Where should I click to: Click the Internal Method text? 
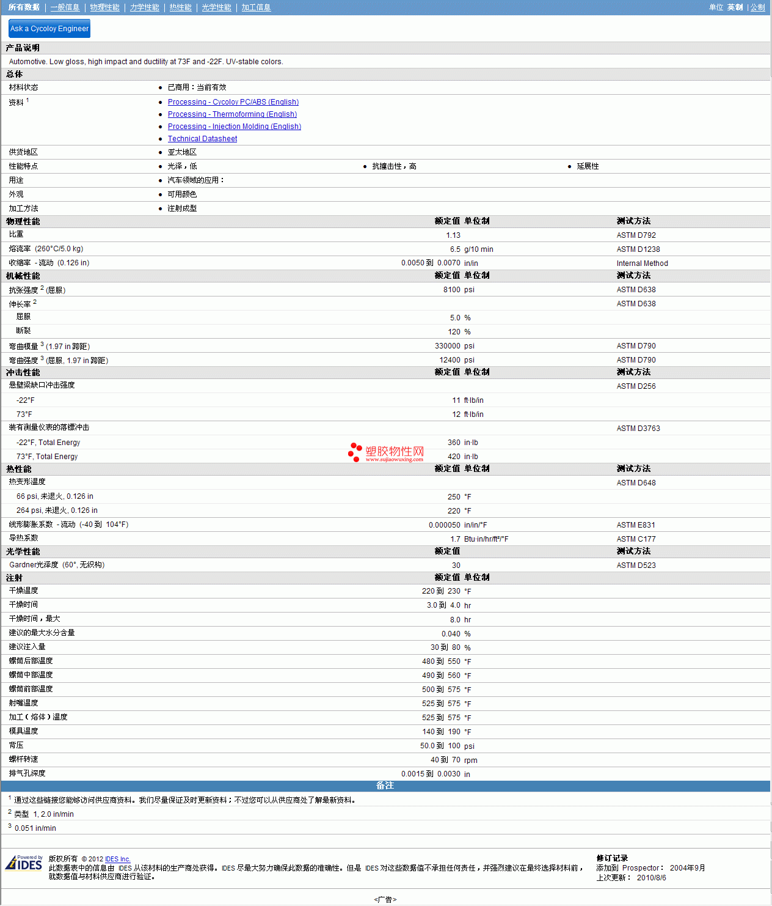(642, 263)
